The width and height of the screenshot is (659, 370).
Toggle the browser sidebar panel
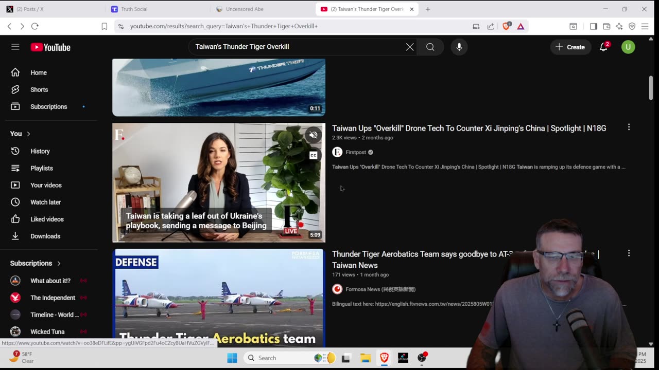pos(594,26)
